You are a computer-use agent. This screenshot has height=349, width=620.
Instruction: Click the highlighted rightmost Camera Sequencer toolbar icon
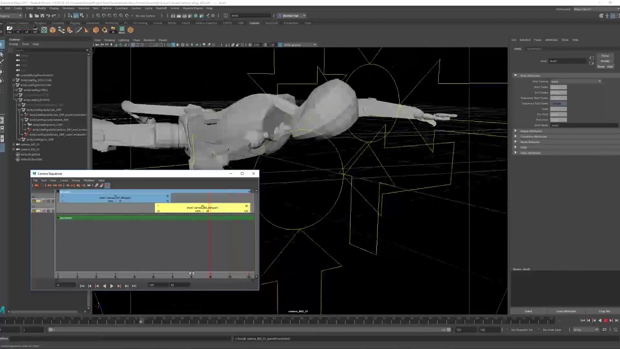pos(107,185)
